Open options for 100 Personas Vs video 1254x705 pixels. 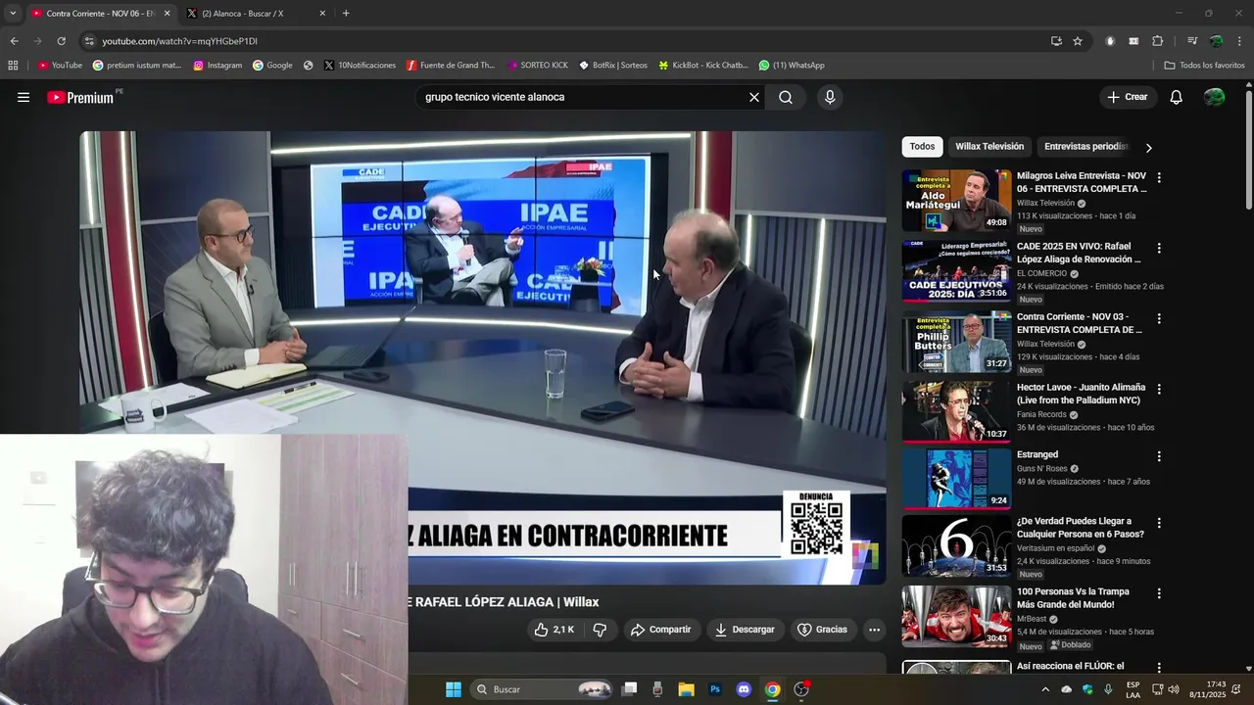[1159, 593]
